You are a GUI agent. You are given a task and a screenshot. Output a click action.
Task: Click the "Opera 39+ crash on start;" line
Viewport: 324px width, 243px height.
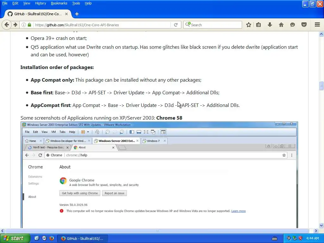click(59, 38)
